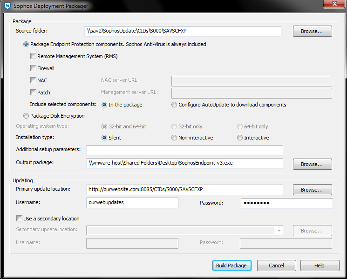
Task: Click into the Source folder path field
Action: 183,31
